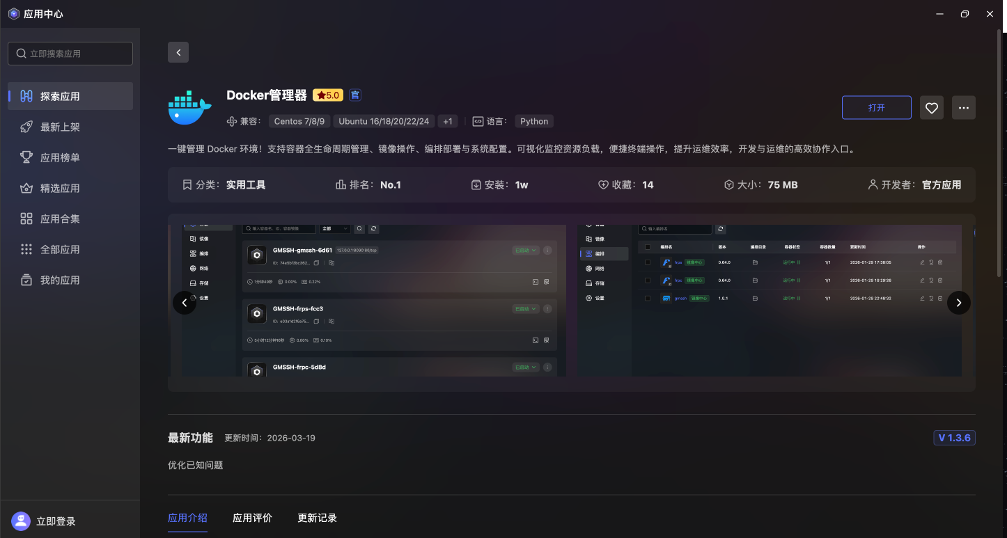Screen dimensions: 1007x538
Task: Click the 优化已知问题 changelog text
Action: click(x=196, y=465)
